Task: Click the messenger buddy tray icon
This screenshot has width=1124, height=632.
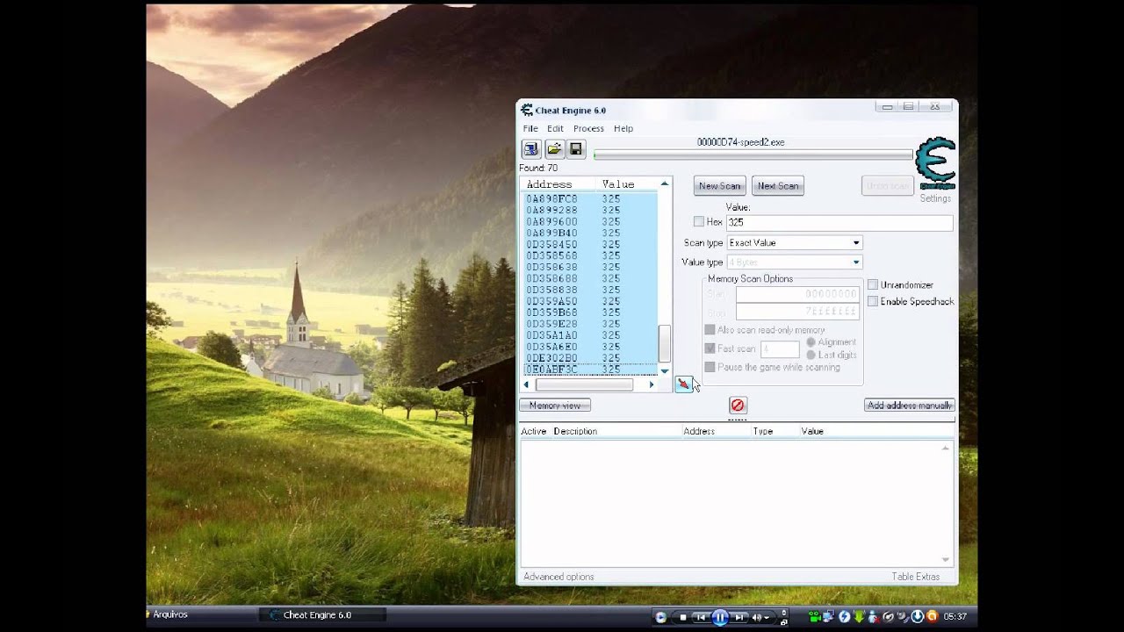Action: [873, 616]
